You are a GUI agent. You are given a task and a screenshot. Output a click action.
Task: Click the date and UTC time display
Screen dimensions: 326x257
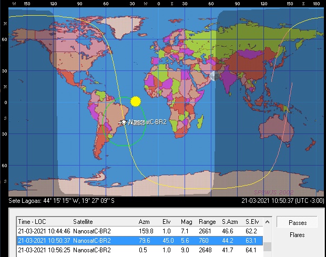point(282,201)
